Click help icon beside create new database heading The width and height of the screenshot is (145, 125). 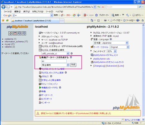[71, 57]
